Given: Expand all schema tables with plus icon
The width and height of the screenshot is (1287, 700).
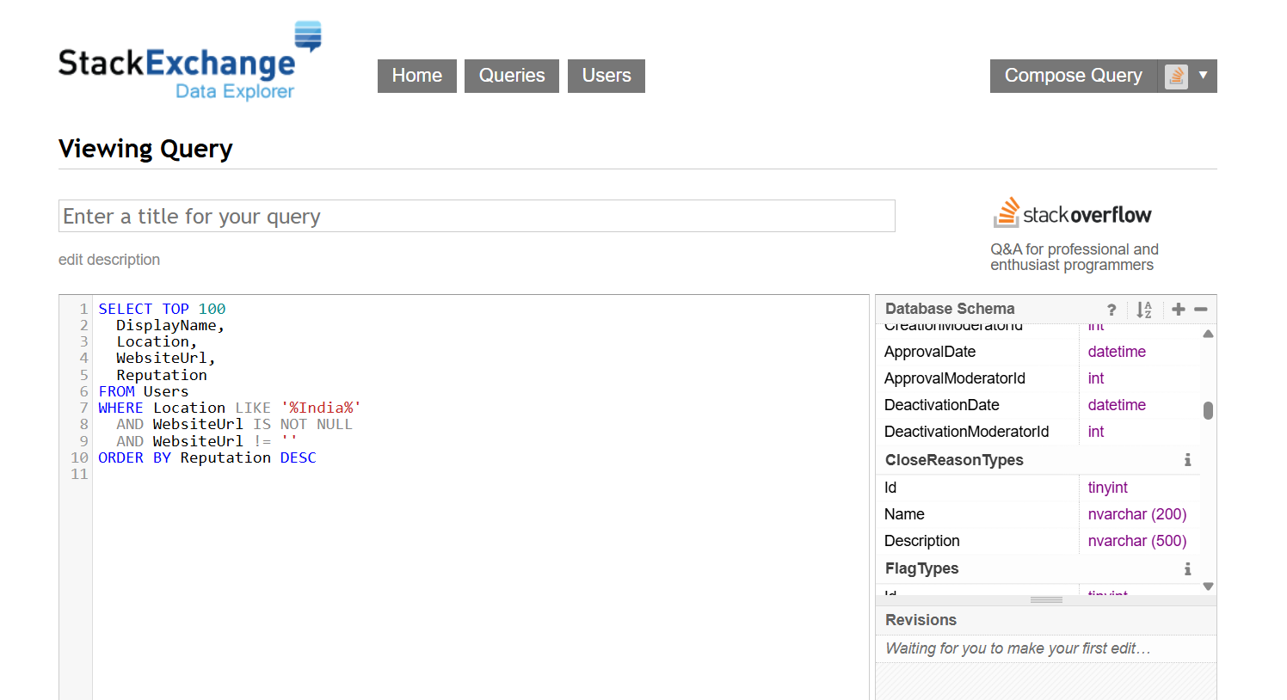Looking at the screenshot, I should click(1178, 310).
